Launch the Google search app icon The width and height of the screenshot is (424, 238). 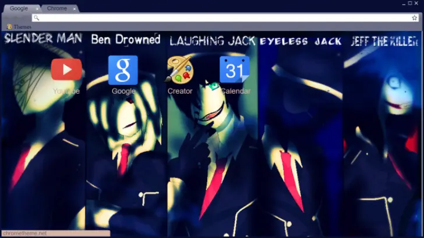point(123,70)
